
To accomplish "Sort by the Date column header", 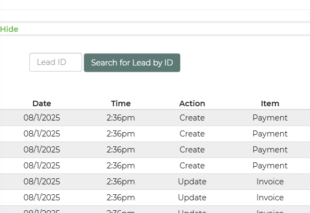I will 42,103.
